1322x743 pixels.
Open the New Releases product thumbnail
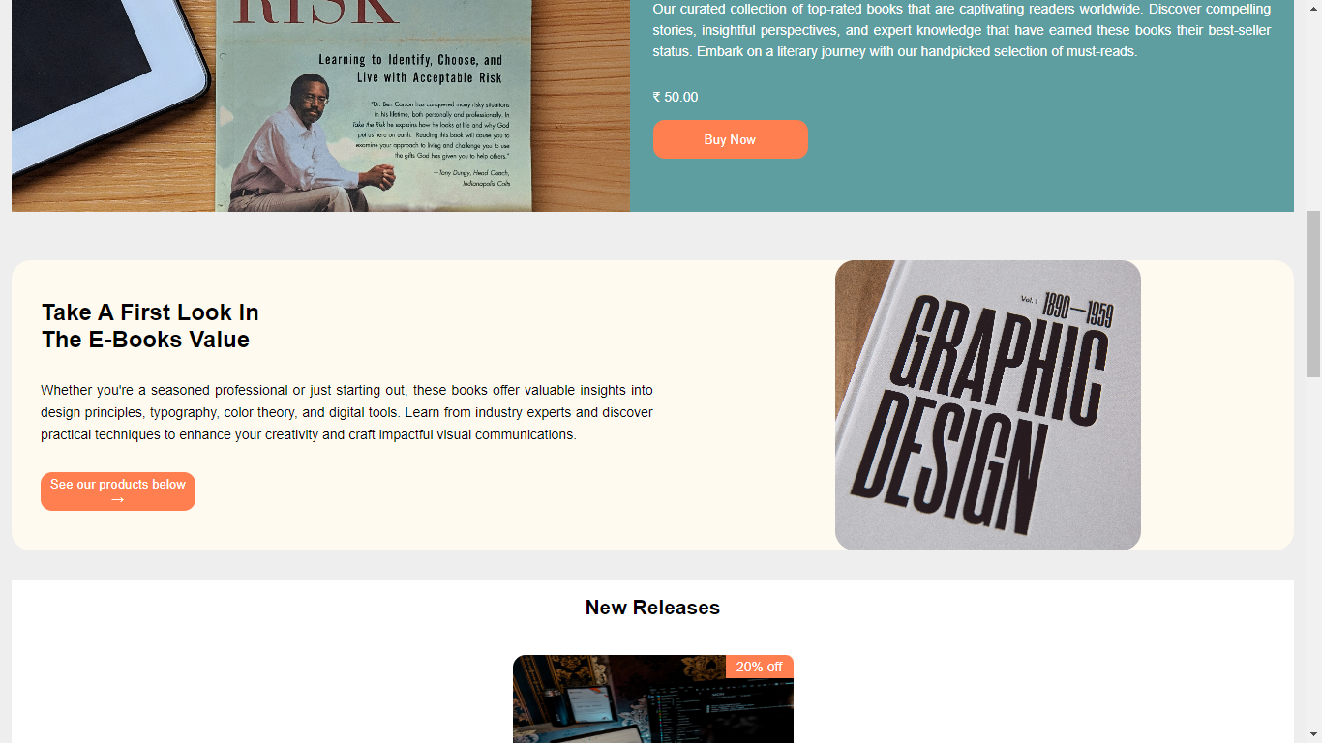pyautogui.click(x=653, y=698)
